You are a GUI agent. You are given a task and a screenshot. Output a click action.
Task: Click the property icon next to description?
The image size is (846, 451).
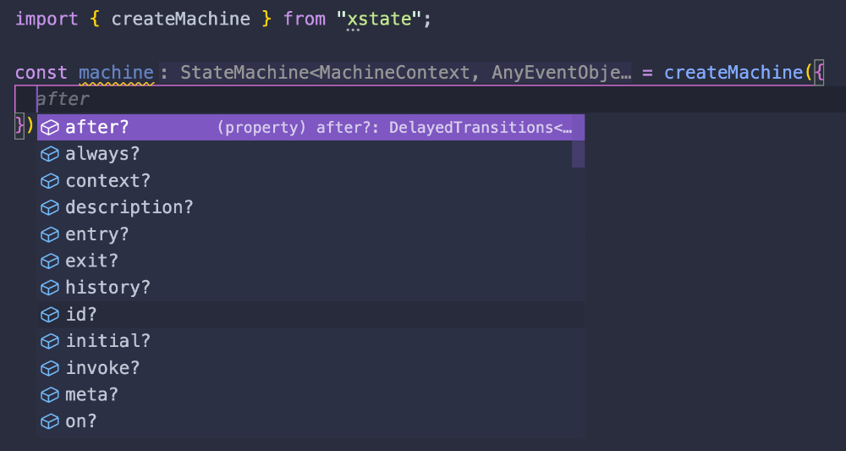click(51, 207)
